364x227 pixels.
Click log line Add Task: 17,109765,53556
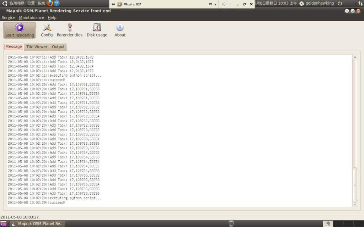(x=54, y=193)
